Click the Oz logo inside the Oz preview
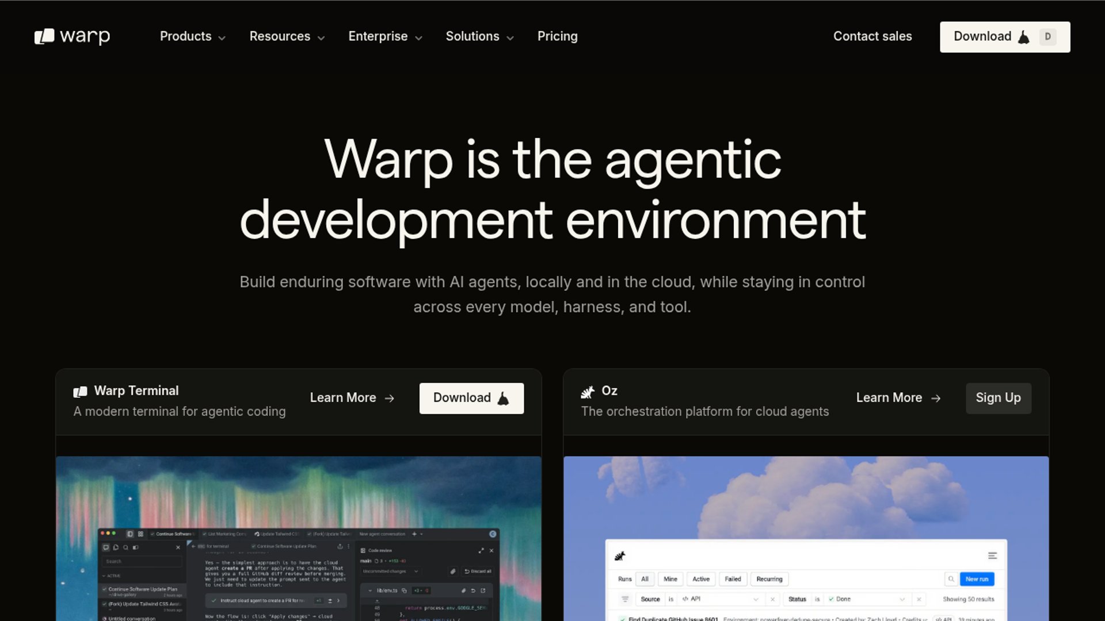The width and height of the screenshot is (1105, 621). tap(620, 555)
